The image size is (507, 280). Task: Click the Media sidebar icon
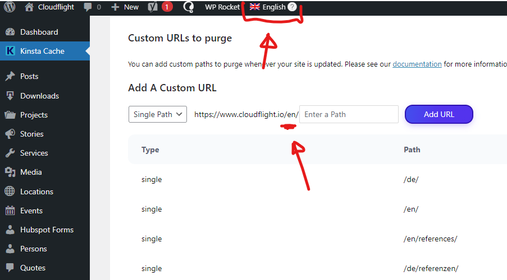click(x=10, y=172)
